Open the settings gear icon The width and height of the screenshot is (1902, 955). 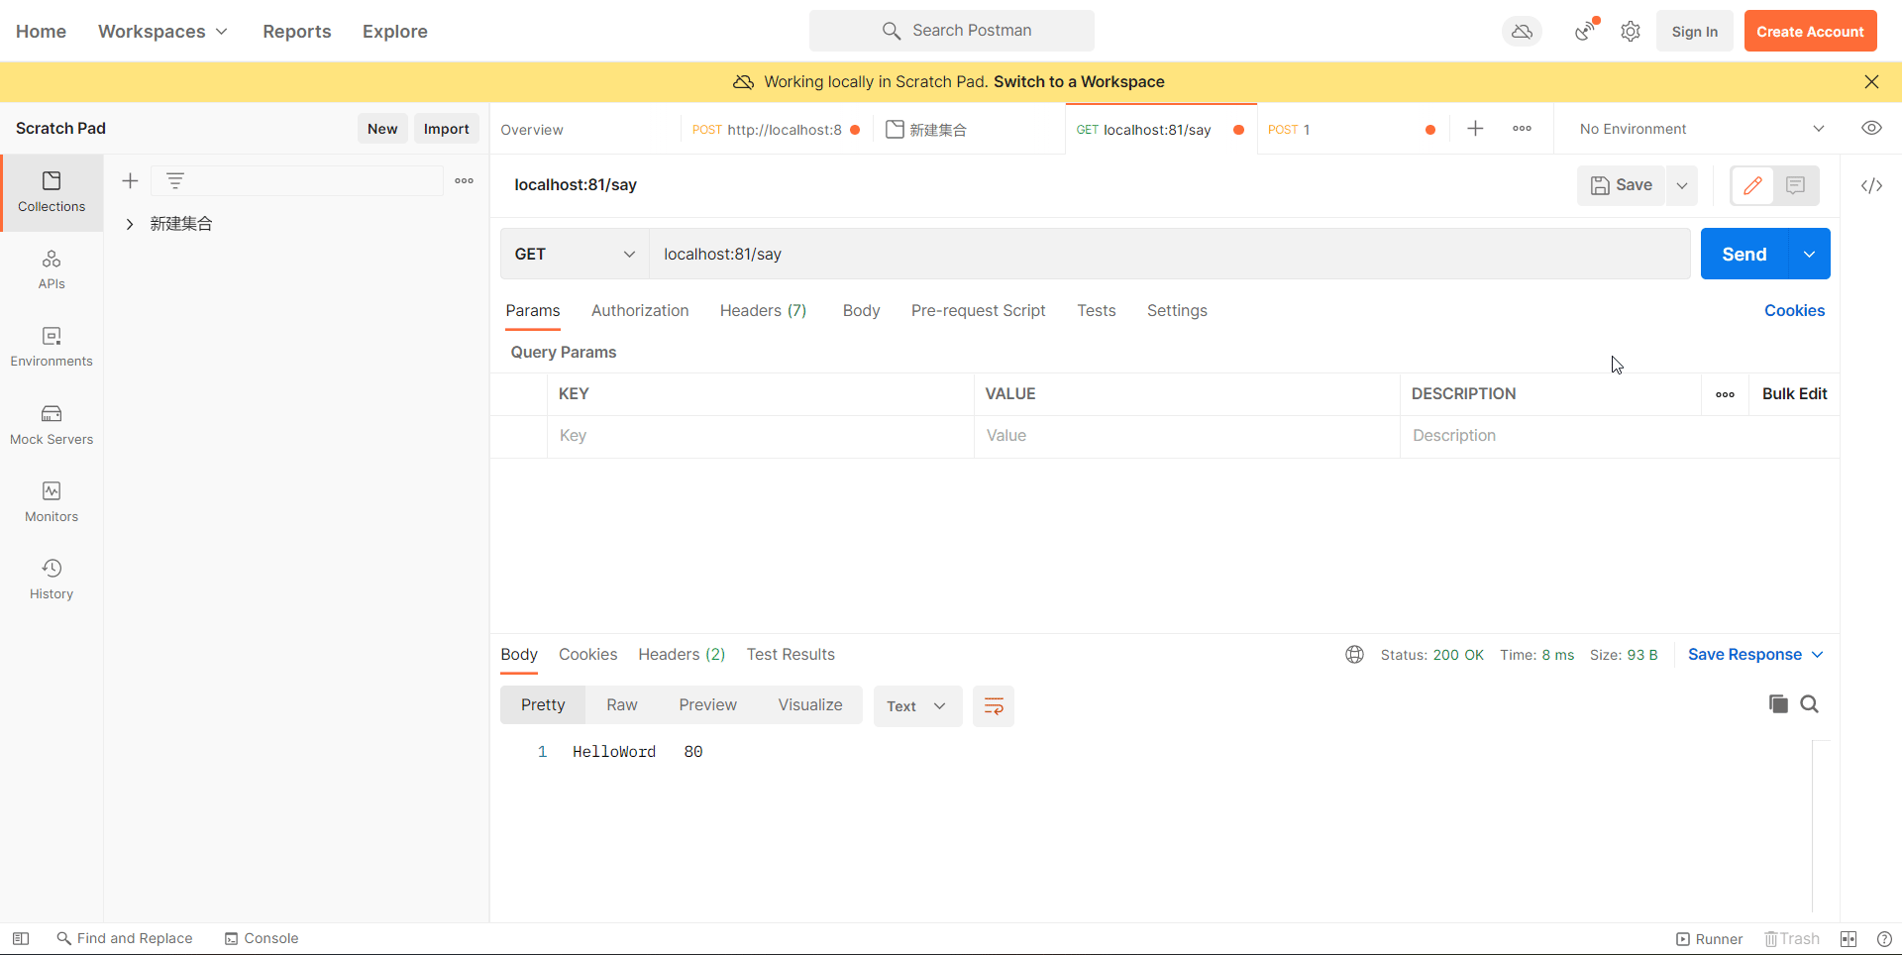click(1631, 32)
